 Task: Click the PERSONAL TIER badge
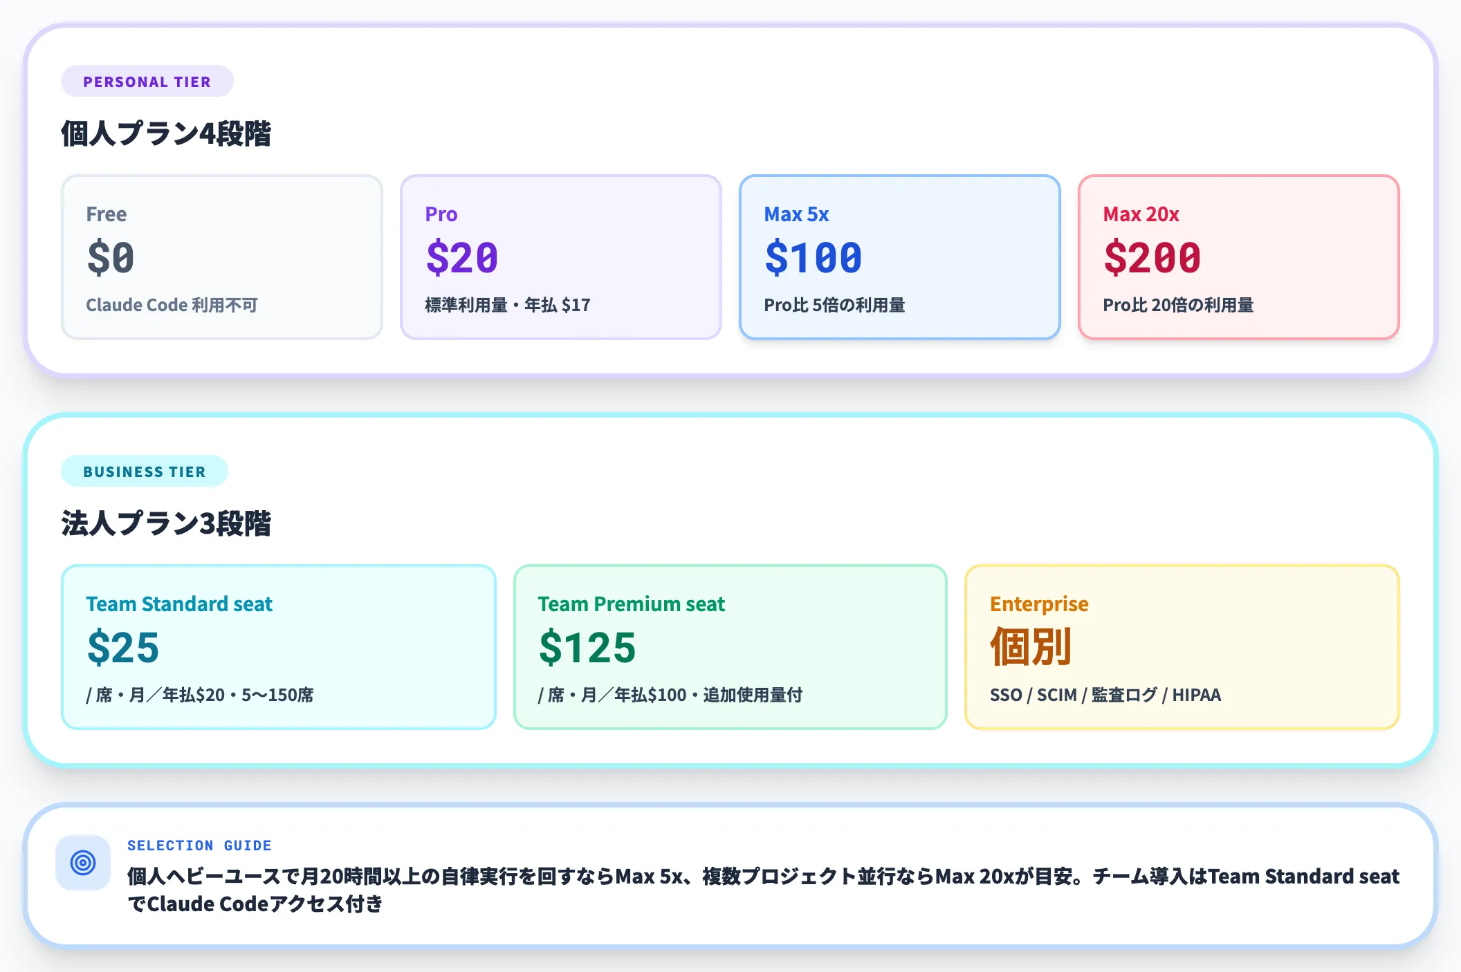tap(147, 82)
